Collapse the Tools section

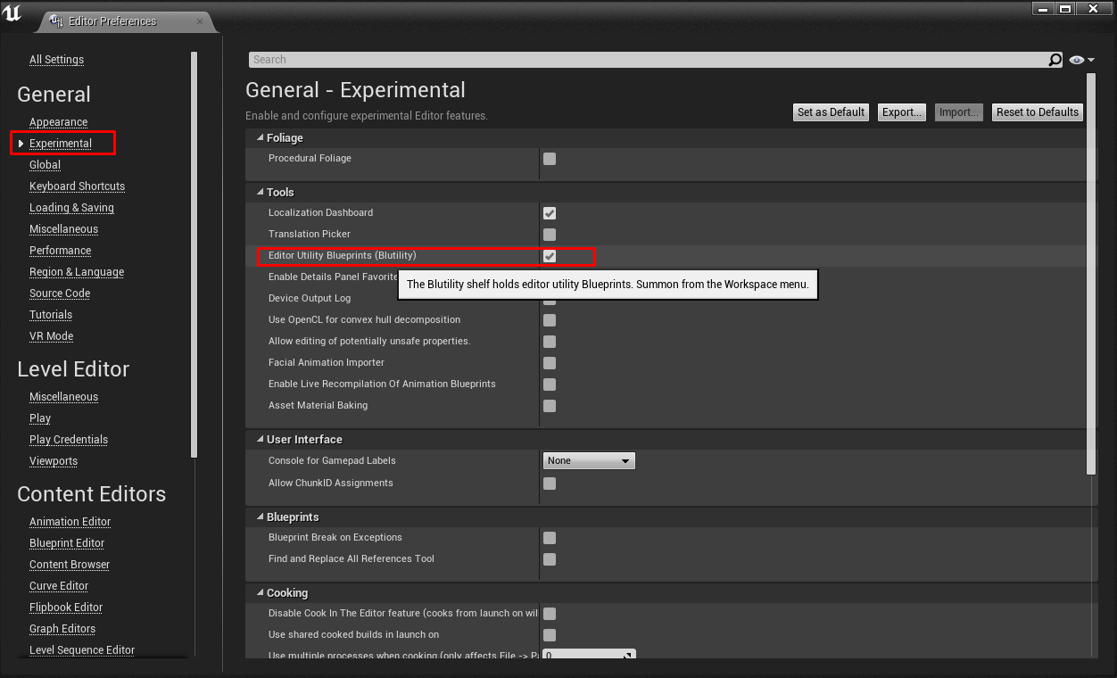pos(260,193)
